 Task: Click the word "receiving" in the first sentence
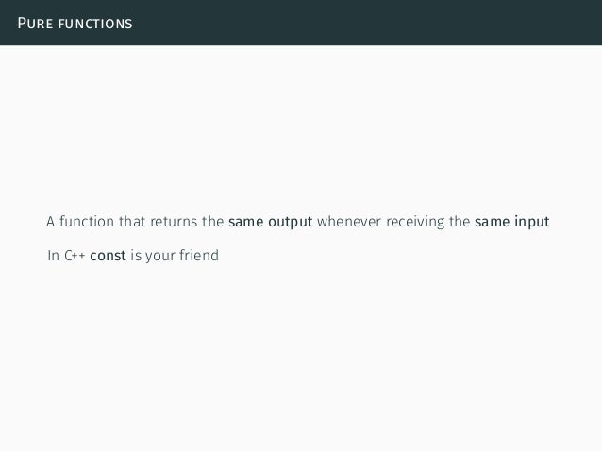[x=415, y=223]
